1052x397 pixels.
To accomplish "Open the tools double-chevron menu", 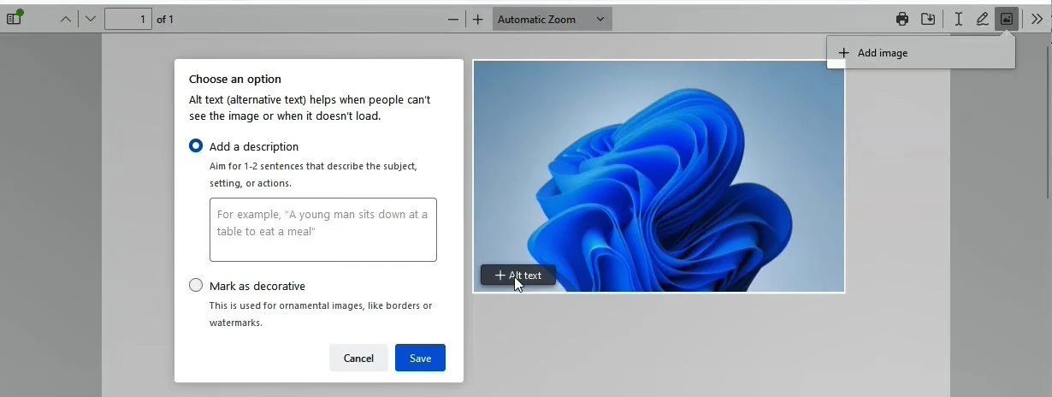I will [x=1037, y=19].
